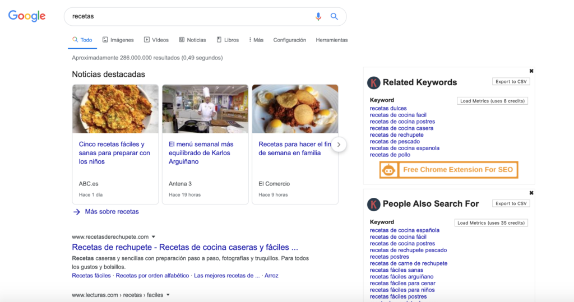Click the Google logo
Screen dimensions: 574x302
pyautogui.click(x=27, y=16)
